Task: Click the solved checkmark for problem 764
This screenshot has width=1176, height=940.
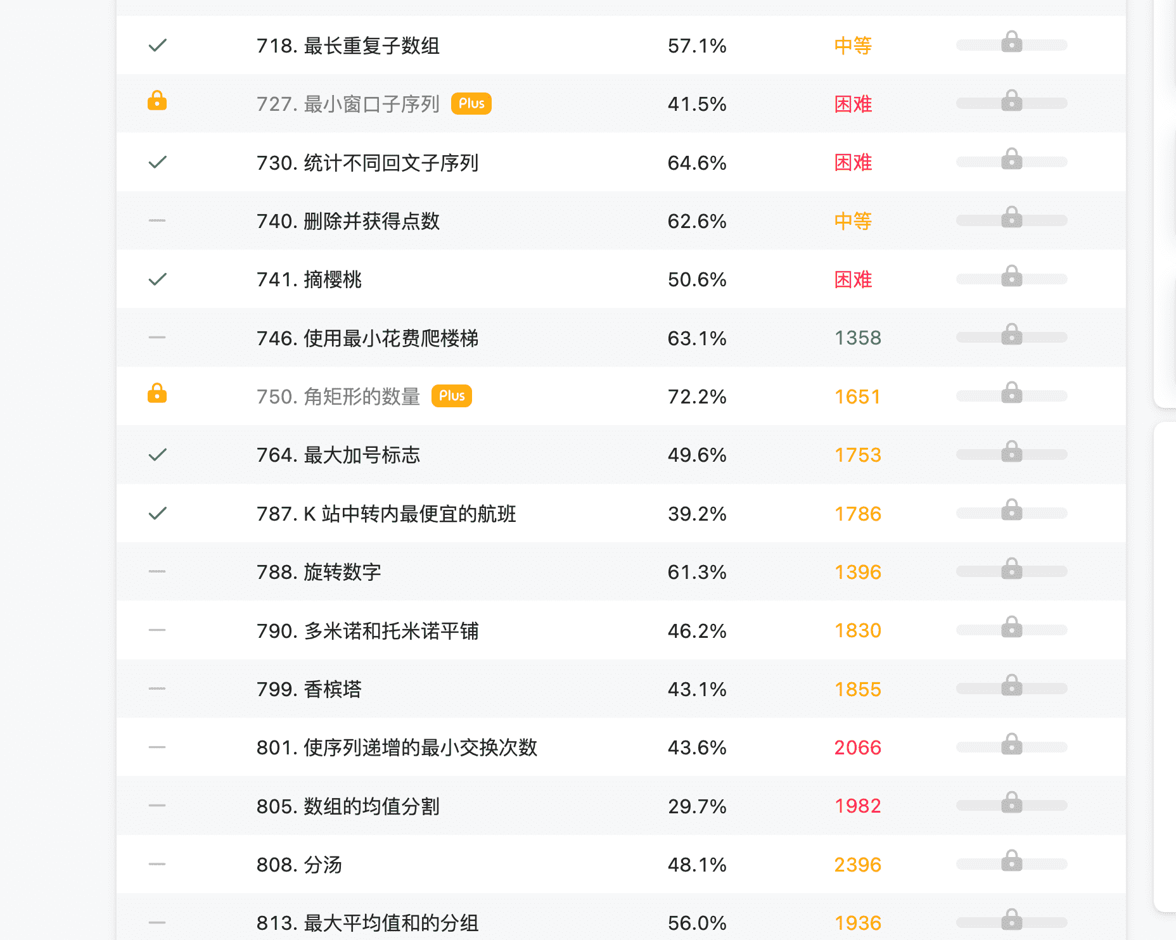Action: pyautogui.click(x=157, y=454)
